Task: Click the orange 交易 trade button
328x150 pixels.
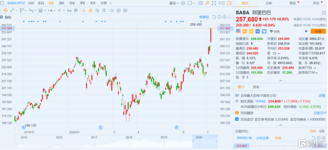Action: pos(318,31)
